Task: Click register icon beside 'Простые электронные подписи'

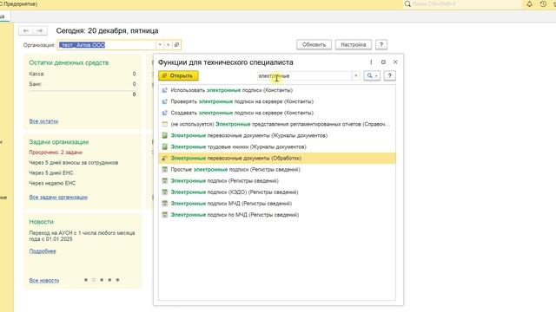Action: click(164, 170)
